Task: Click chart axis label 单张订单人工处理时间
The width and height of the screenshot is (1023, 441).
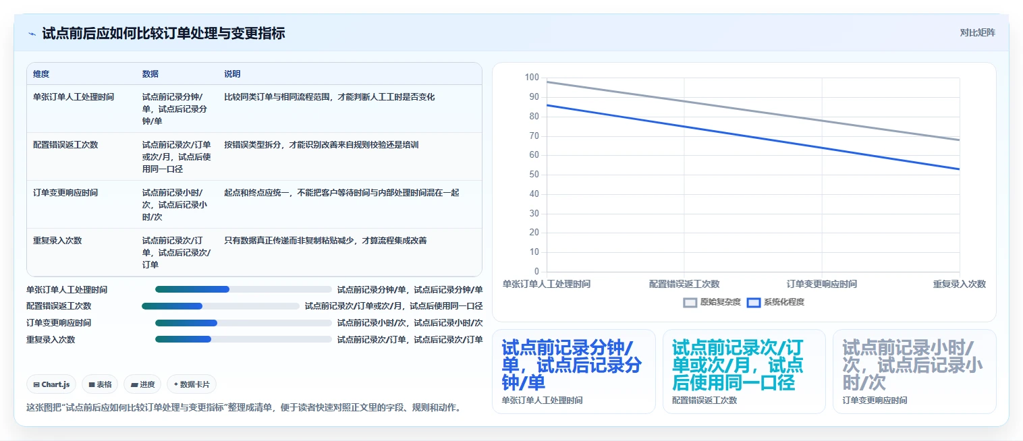Action: [x=547, y=284]
